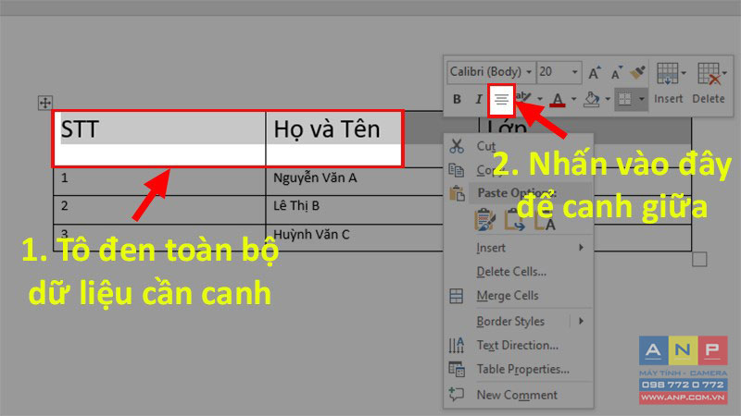This screenshot has height=416, width=741.
Task: Click the cell containing number 1
Action: pos(159,181)
